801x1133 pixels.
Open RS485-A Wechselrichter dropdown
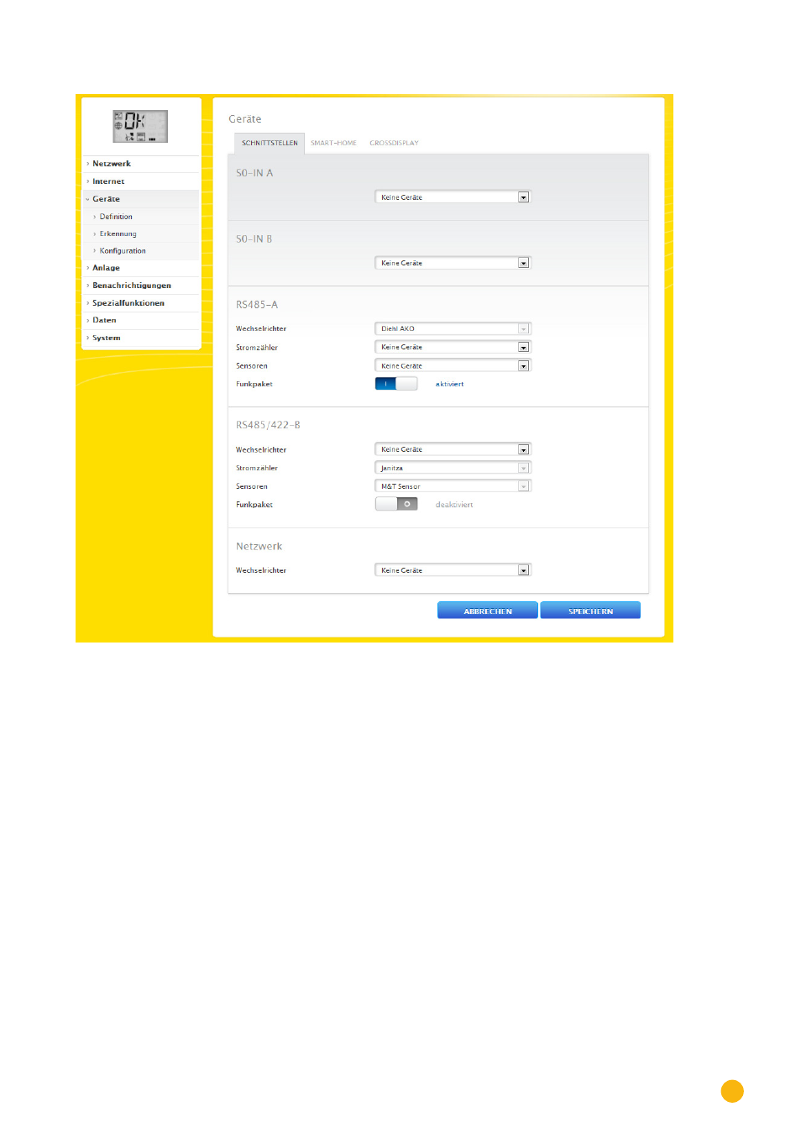coord(453,328)
